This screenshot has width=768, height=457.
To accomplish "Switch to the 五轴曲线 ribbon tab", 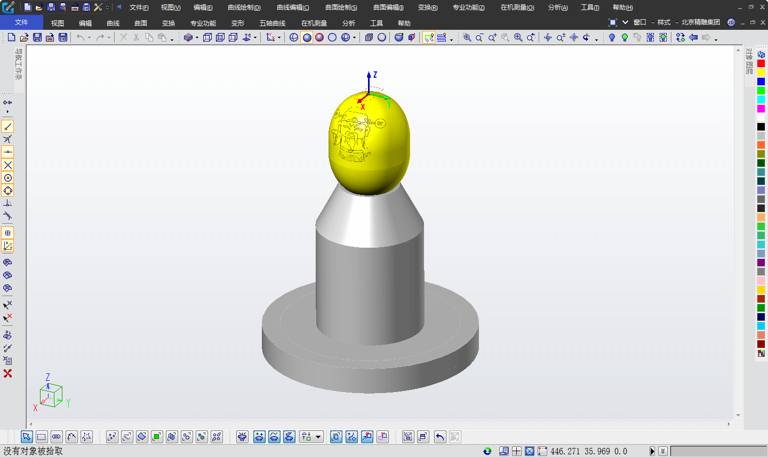I will pos(273,23).
